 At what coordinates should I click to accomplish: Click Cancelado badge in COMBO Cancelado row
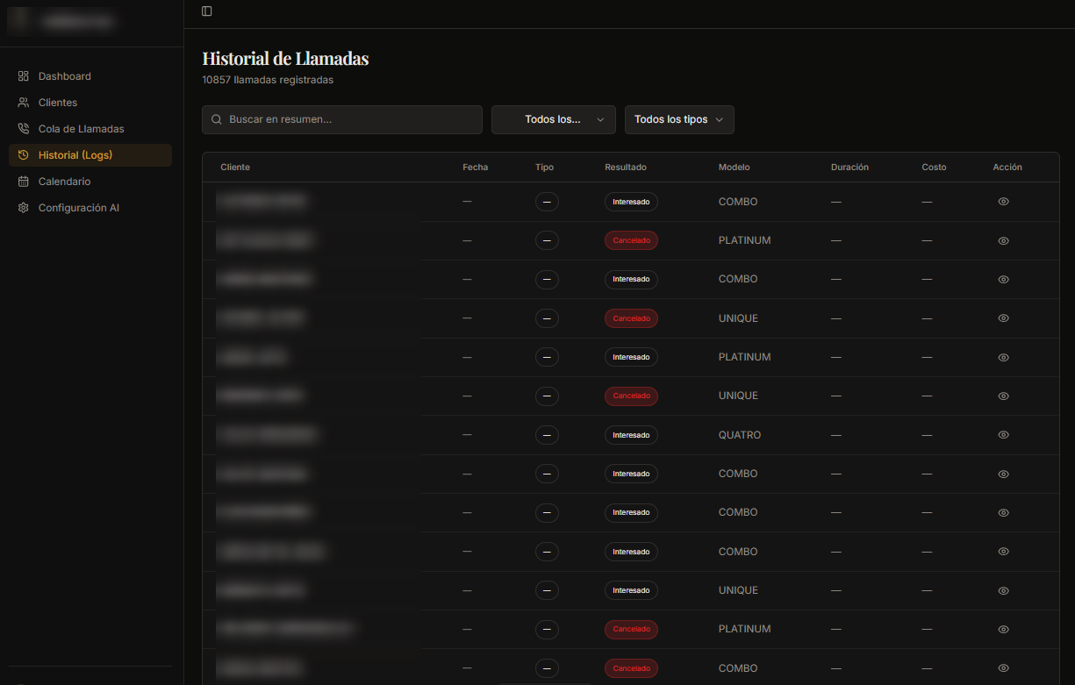pos(631,668)
